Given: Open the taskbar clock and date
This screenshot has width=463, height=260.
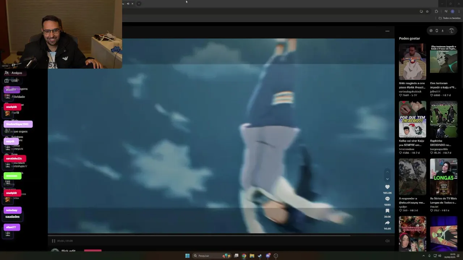Looking at the screenshot, I should point(450,256).
